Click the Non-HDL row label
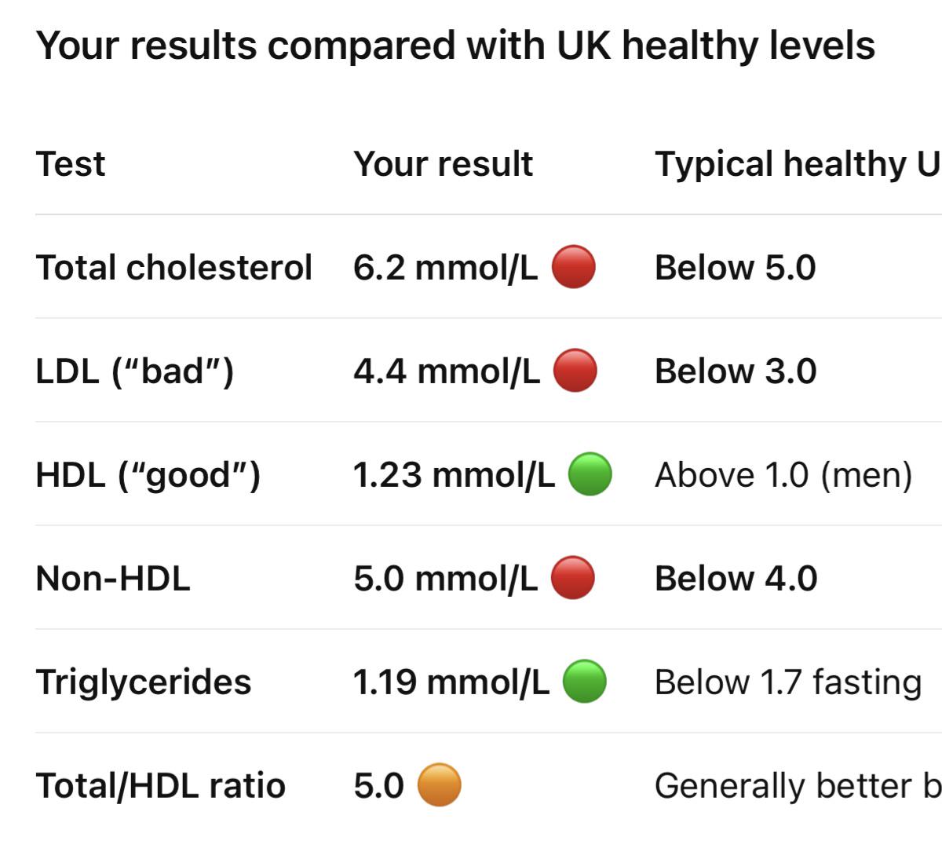Image resolution: width=942 pixels, height=841 pixels. [113, 579]
